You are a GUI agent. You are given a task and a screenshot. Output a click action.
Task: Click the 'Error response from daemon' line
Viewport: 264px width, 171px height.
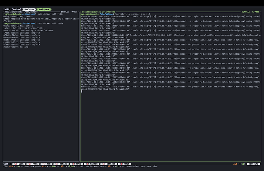coord(41,19)
